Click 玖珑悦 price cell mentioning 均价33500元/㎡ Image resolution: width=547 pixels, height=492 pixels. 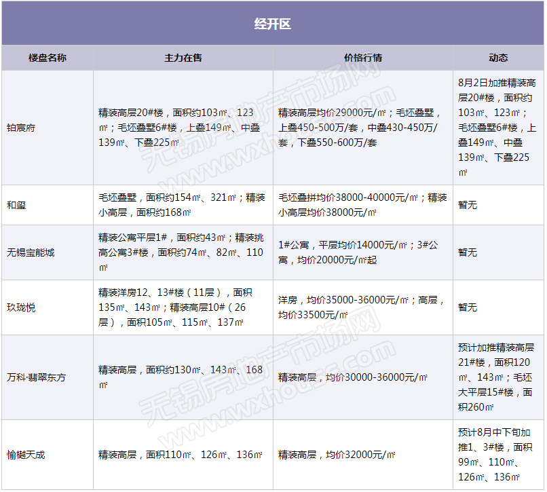pos(362,307)
